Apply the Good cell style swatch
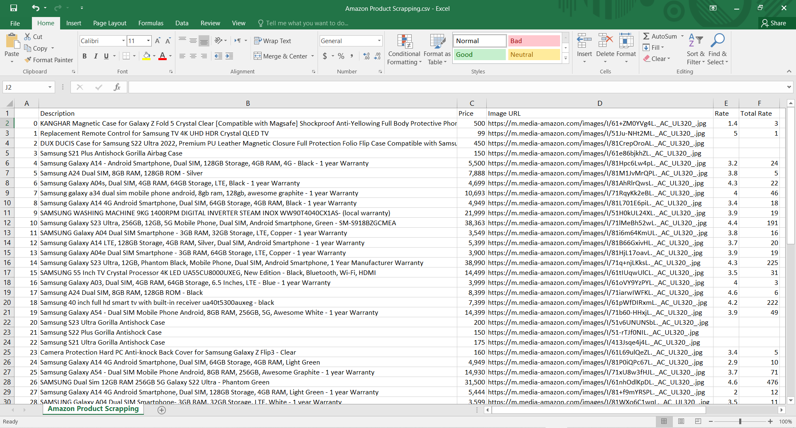This screenshot has width=796, height=428. coord(480,54)
